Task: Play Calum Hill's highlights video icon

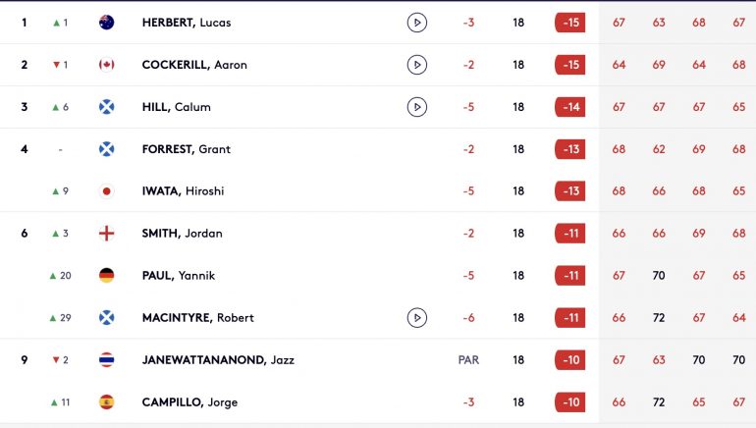Action: pyautogui.click(x=417, y=107)
